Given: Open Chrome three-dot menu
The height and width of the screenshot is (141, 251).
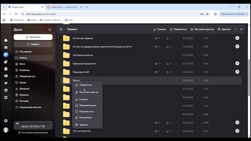Looking at the screenshot, I should [247, 14].
